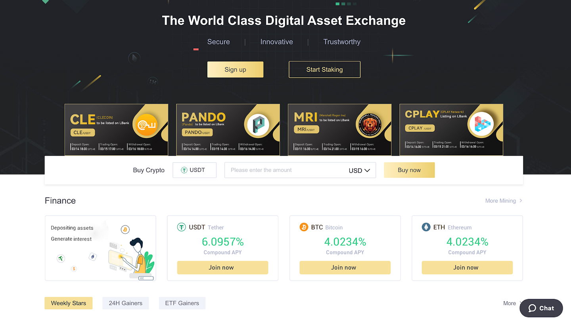Expand More Mining chevron link

(x=504, y=201)
